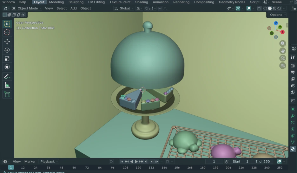This screenshot has height=173, width=297.
Task: Toggle proportional editing
Action: click(x=160, y=8)
